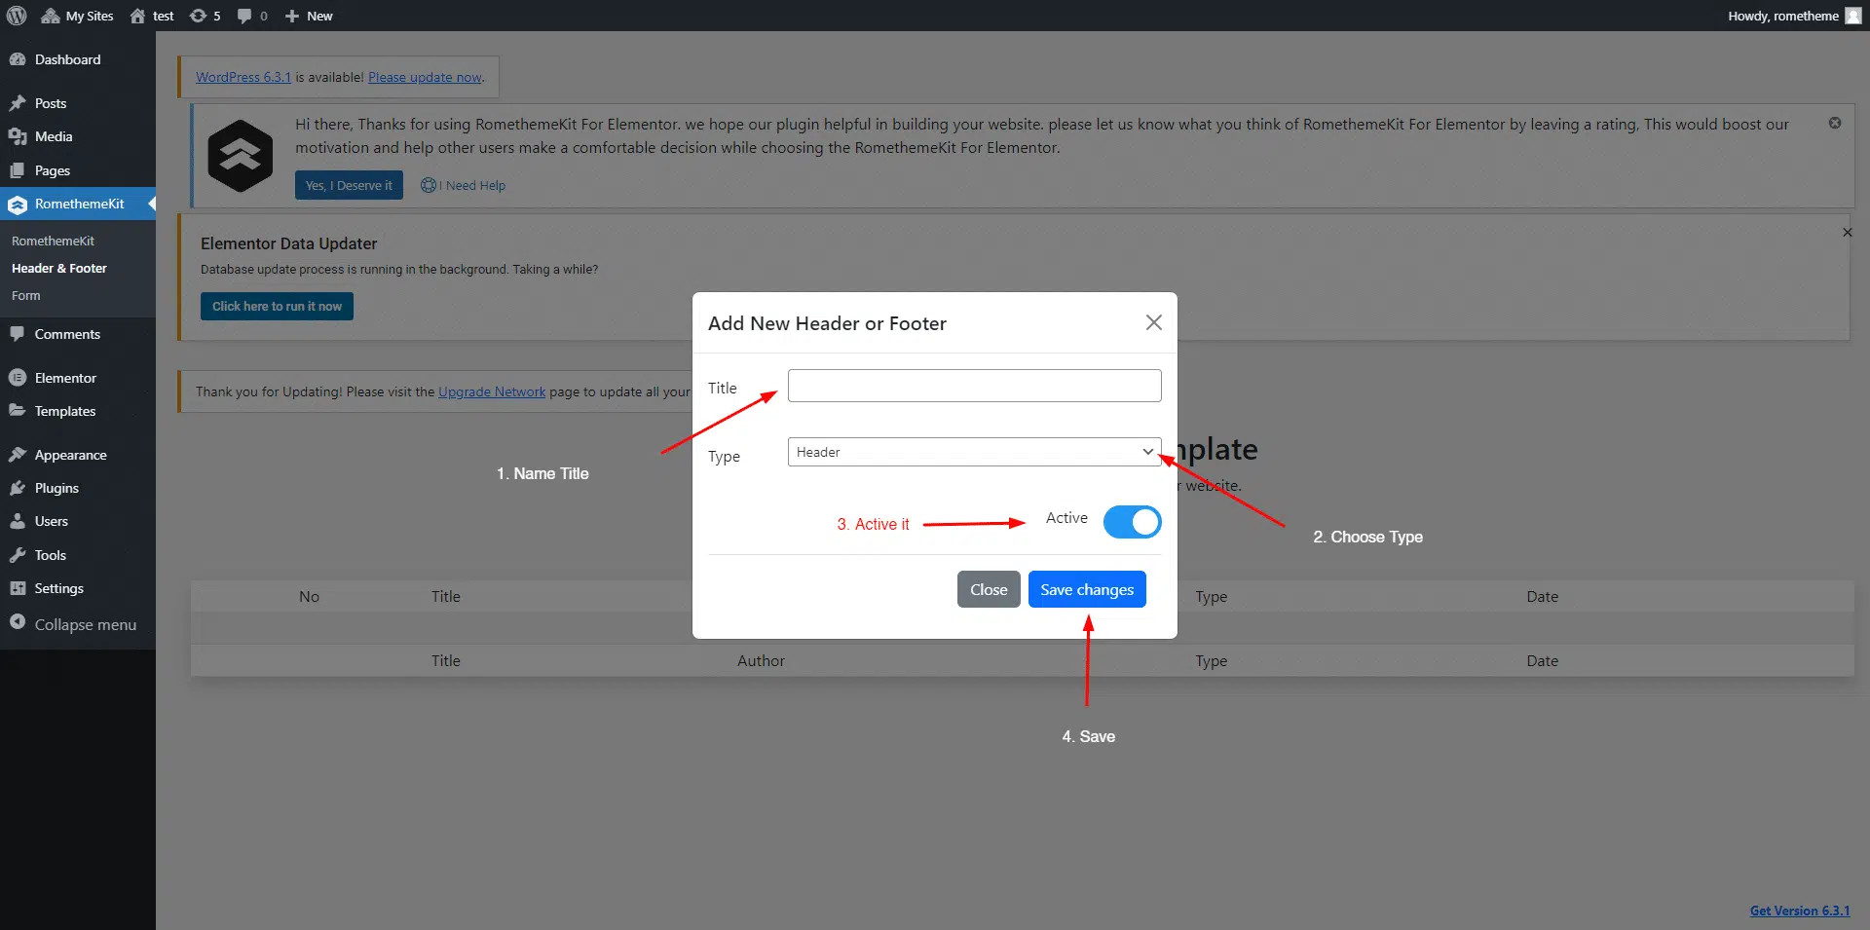This screenshot has height=930, width=1870.
Task: Click the Please update now link
Action: (425, 77)
